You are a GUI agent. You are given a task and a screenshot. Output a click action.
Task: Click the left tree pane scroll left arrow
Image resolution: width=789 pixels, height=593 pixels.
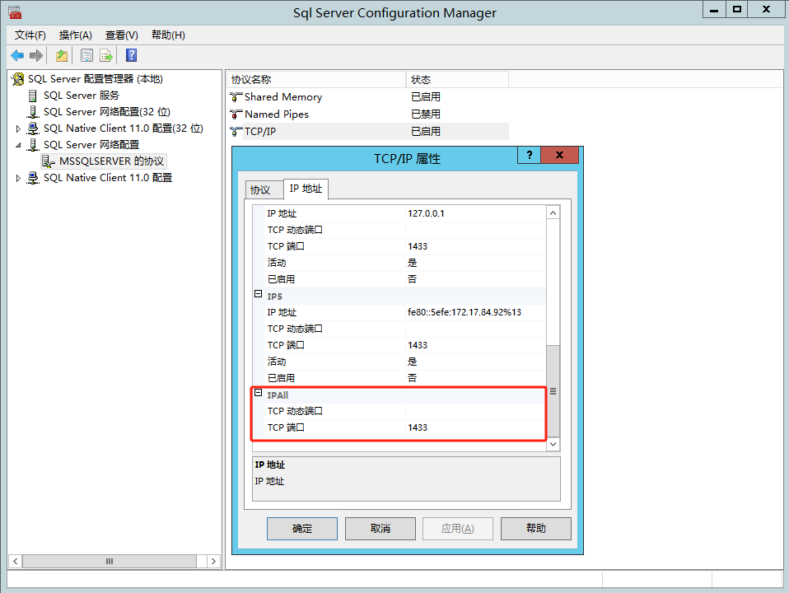(15, 561)
